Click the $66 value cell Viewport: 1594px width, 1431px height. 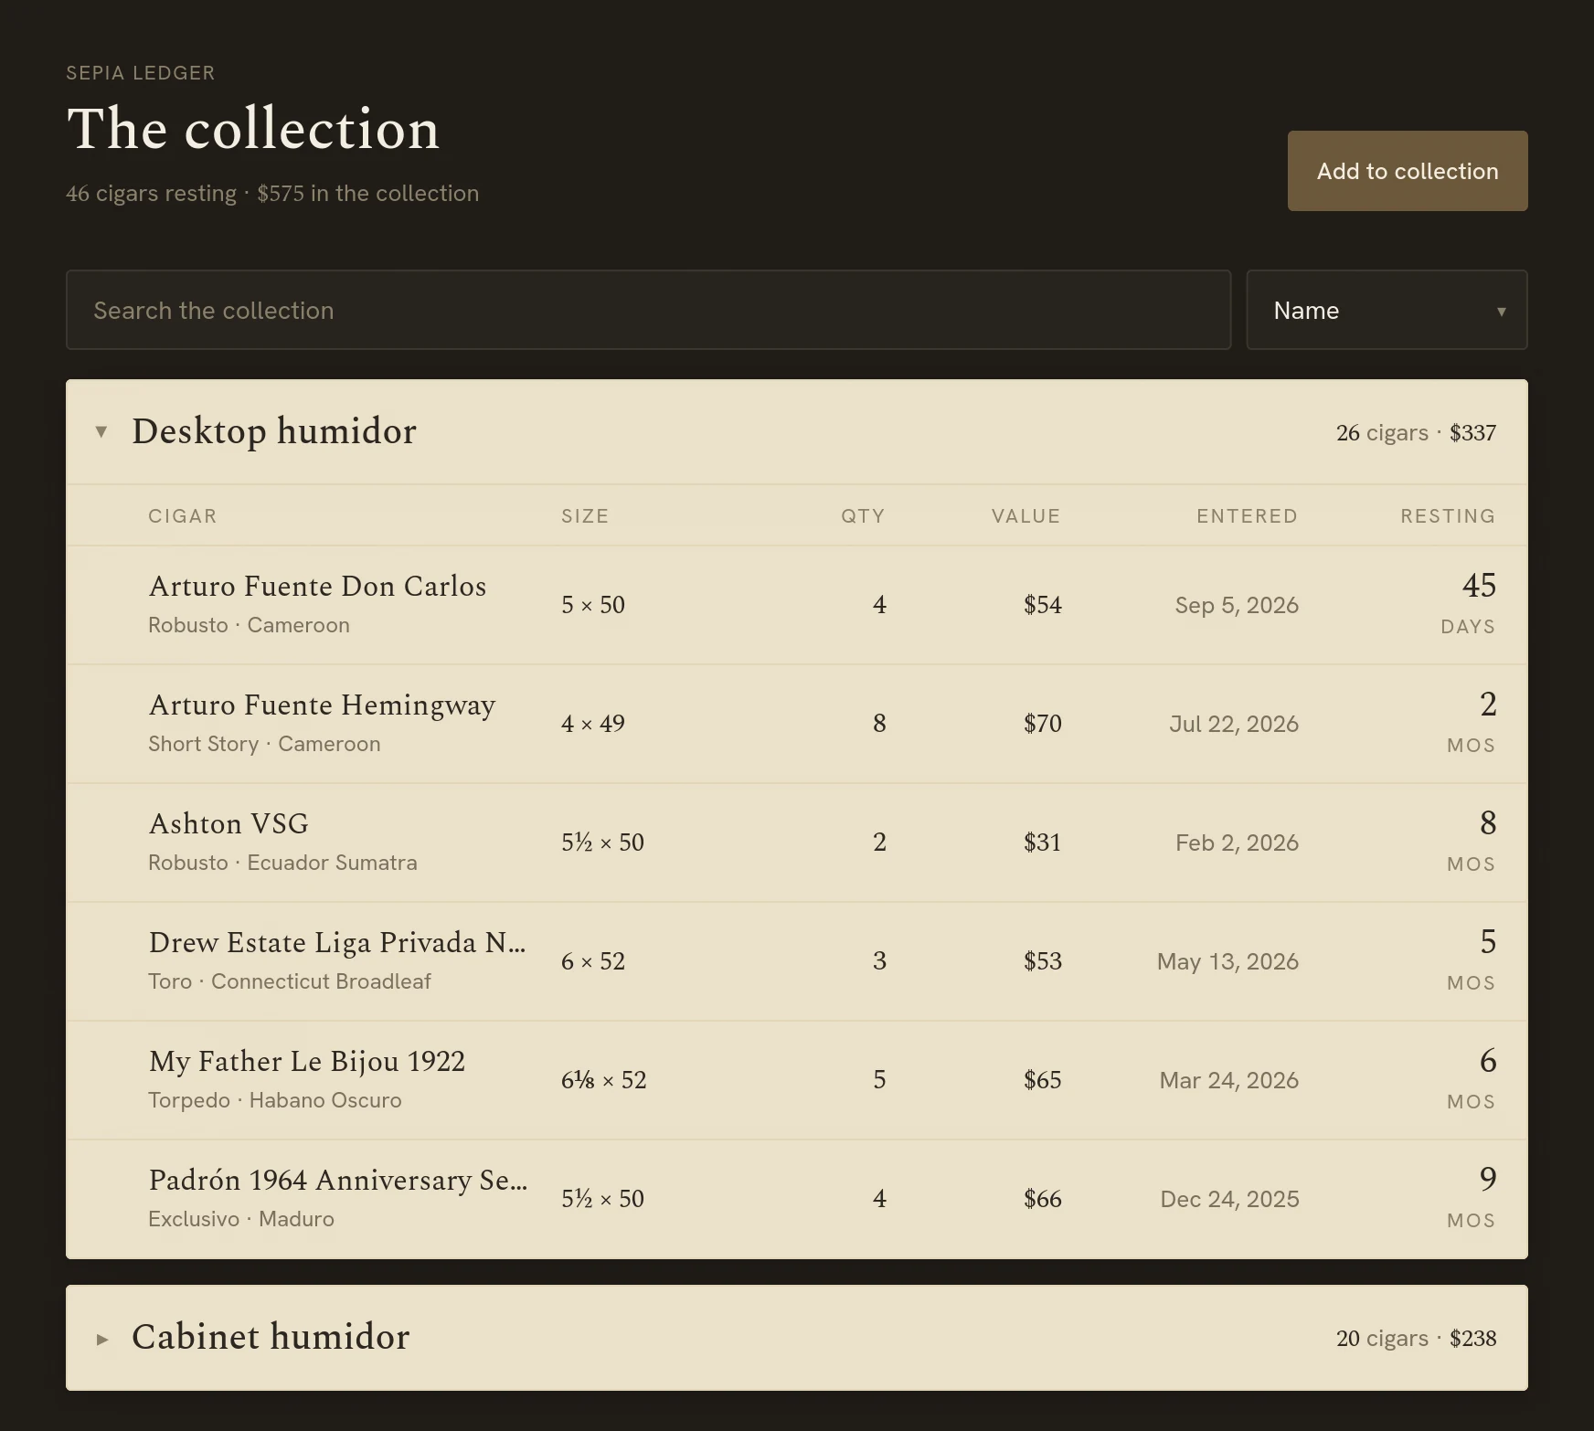[1042, 1199]
